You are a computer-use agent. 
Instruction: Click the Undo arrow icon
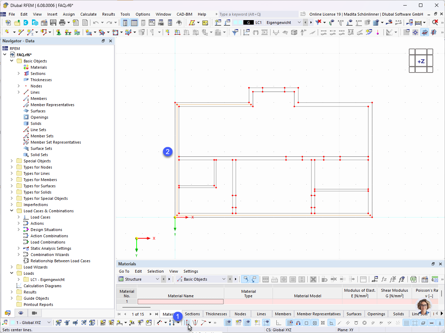click(x=96, y=23)
